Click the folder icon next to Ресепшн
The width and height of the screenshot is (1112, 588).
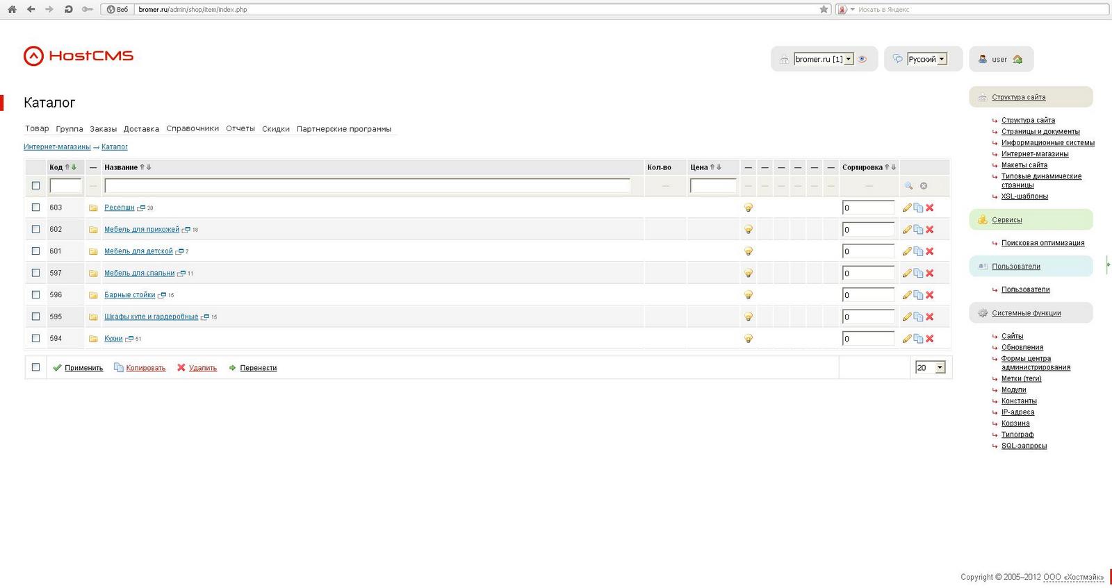click(x=93, y=208)
